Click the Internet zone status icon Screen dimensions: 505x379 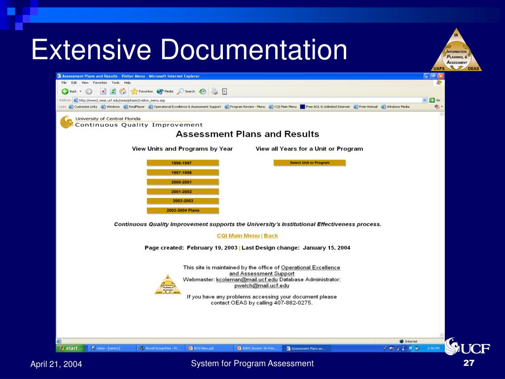tap(408, 341)
